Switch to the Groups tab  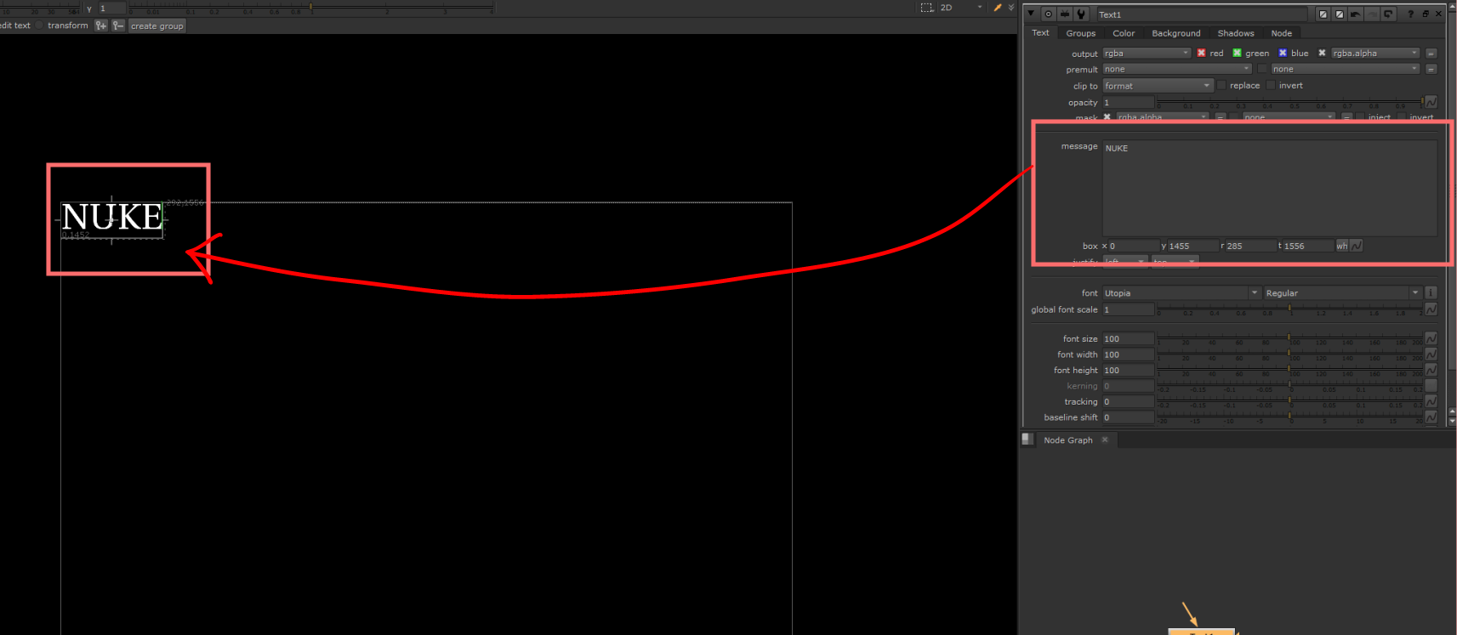tap(1080, 33)
